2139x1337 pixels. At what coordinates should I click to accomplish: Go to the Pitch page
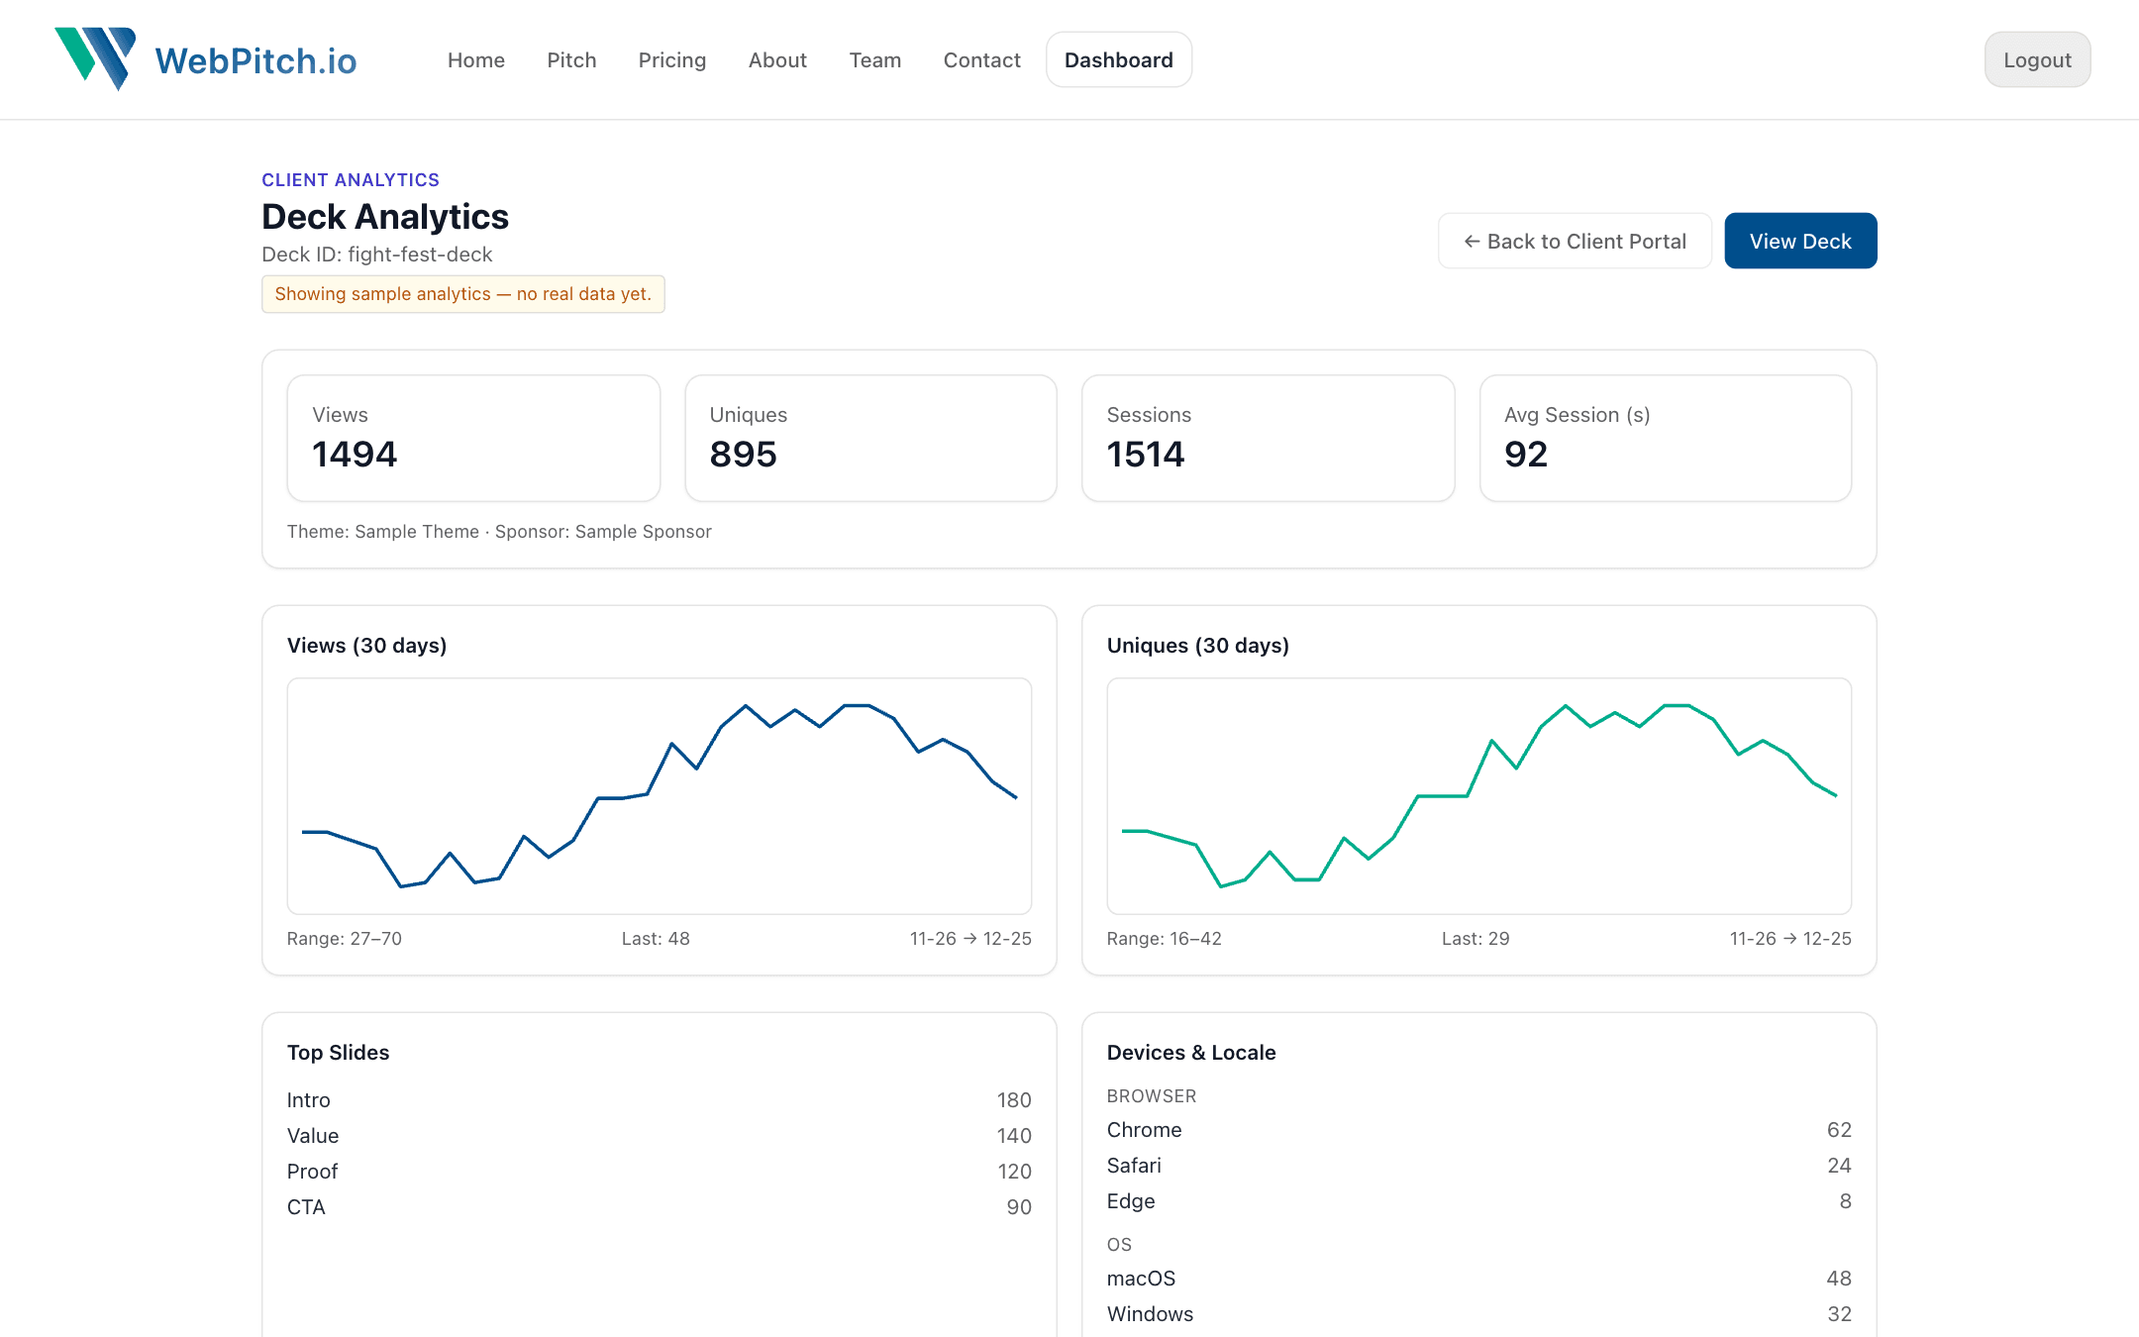point(571,60)
